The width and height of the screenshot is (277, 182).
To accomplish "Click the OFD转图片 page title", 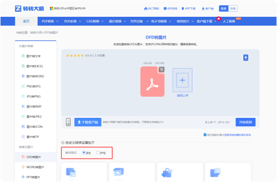I will [x=156, y=37].
